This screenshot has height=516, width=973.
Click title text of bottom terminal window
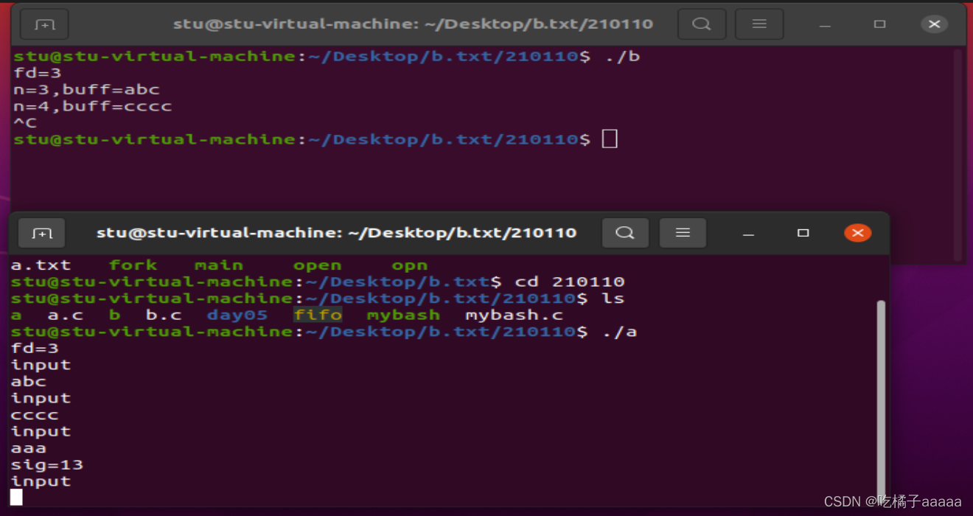336,233
